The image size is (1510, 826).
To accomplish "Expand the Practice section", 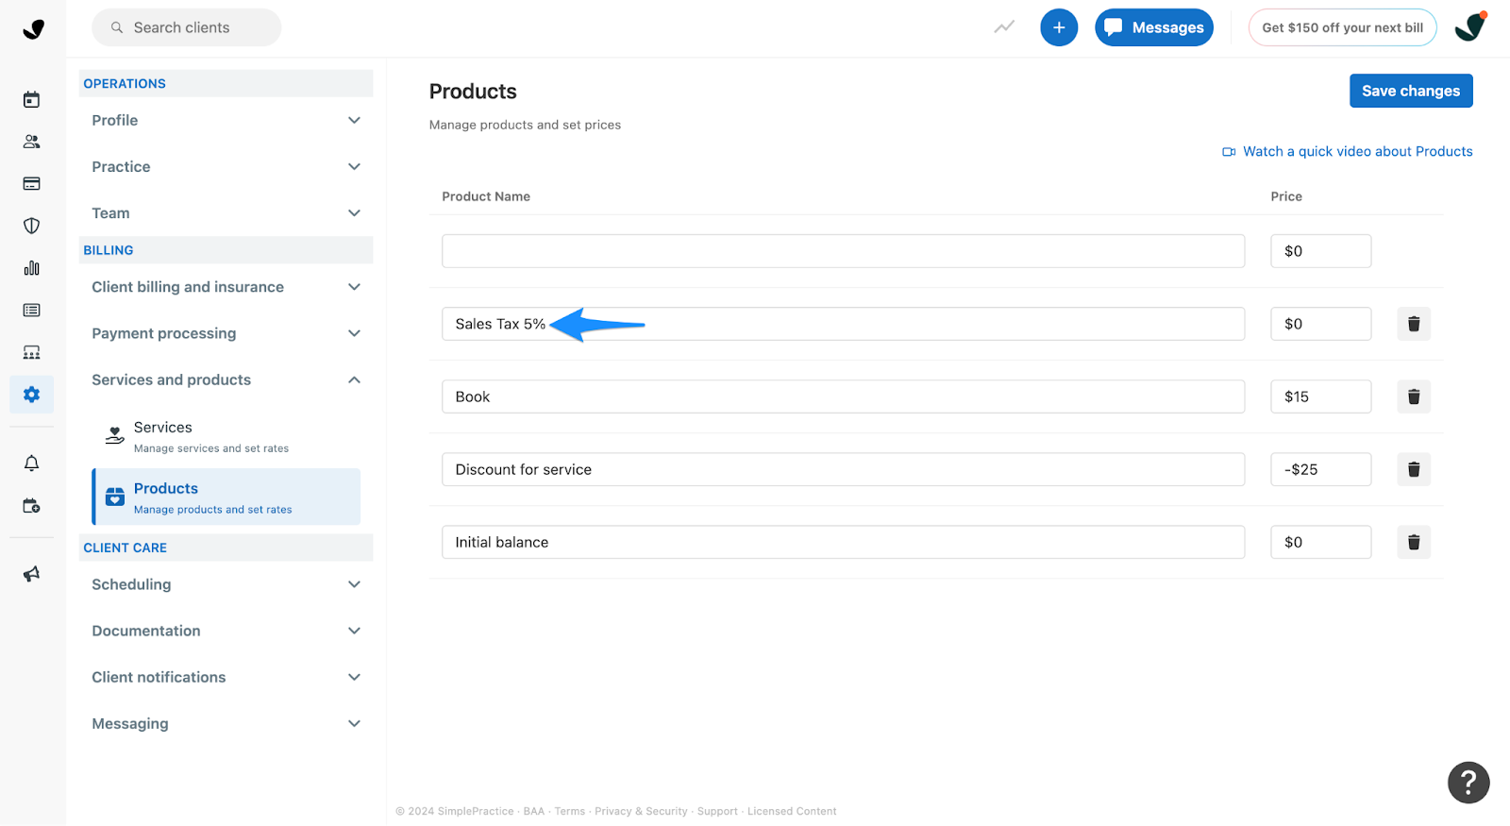I will pos(226,166).
